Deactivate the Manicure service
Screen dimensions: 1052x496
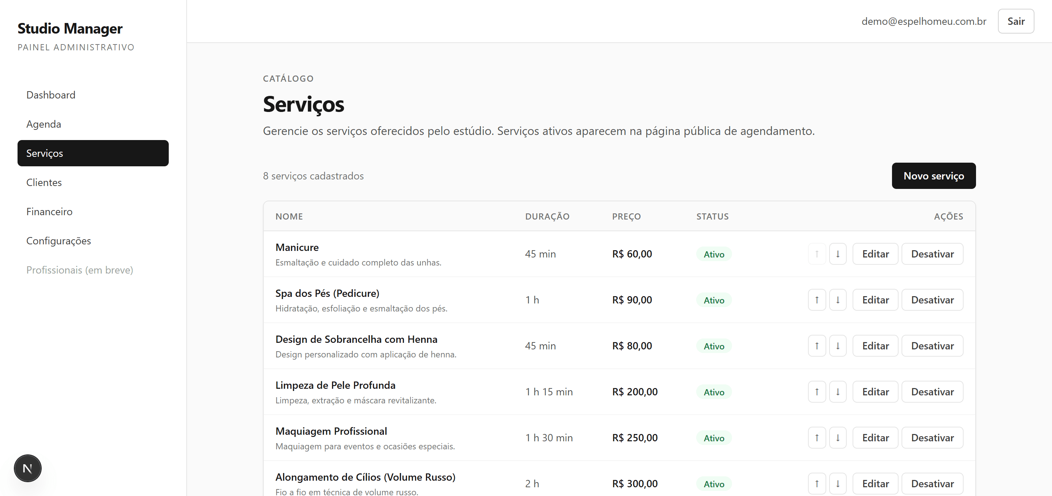click(x=932, y=254)
